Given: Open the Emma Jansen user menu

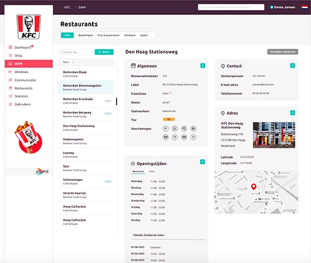Looking at the screenshot, I should tap(282, 7).
